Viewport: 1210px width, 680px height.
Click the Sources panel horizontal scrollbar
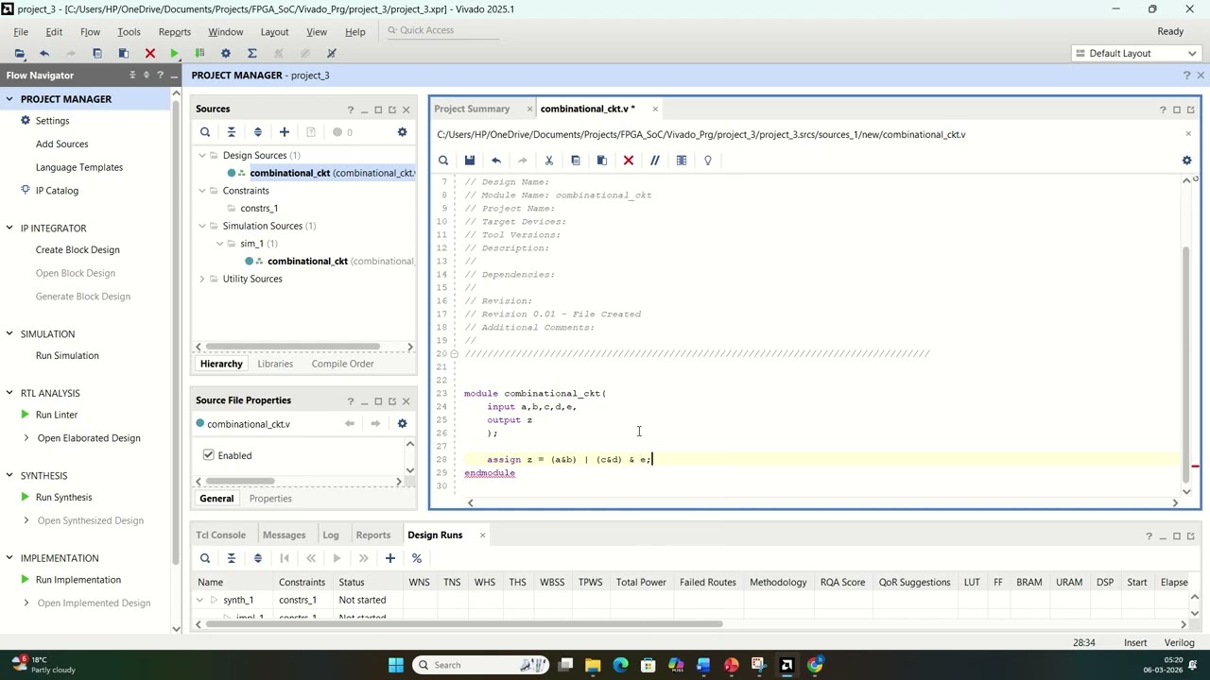(x=293, y=347)
